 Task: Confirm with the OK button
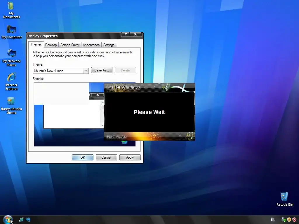pos(83,157)
